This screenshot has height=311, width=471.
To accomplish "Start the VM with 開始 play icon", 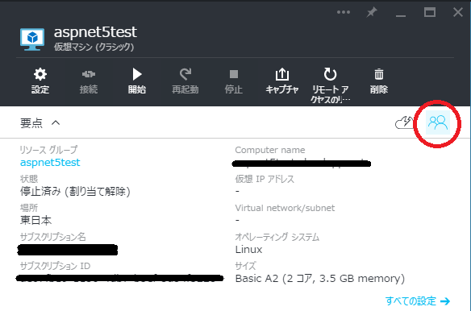I will (137, 81).
